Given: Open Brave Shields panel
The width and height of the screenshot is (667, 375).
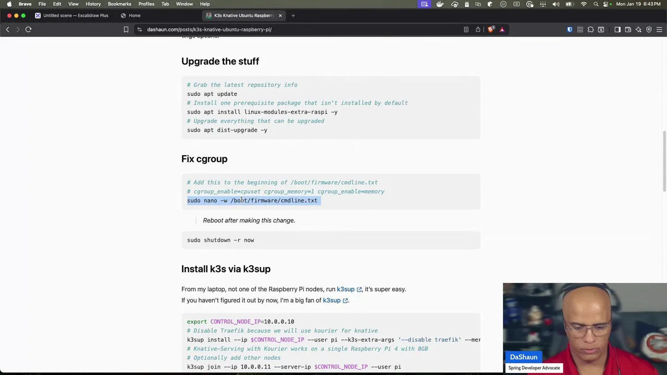Looking at the screenshot, I should (x=490, y=30).
